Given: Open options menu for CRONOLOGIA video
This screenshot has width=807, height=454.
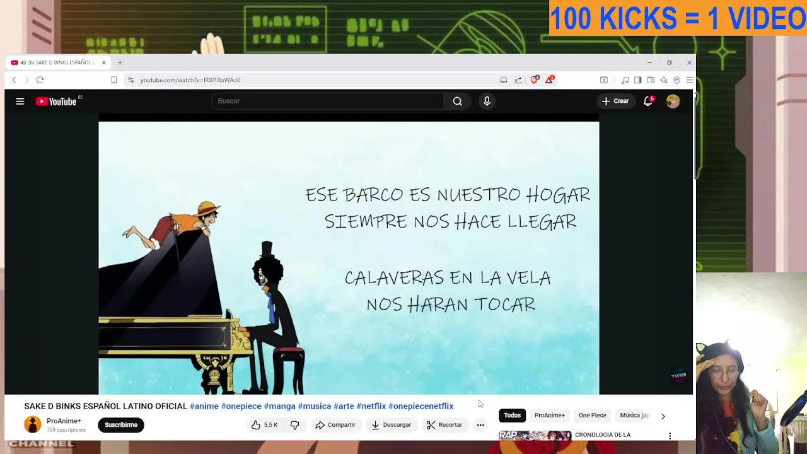Looking at the screenshot, I should pos(670,436).
